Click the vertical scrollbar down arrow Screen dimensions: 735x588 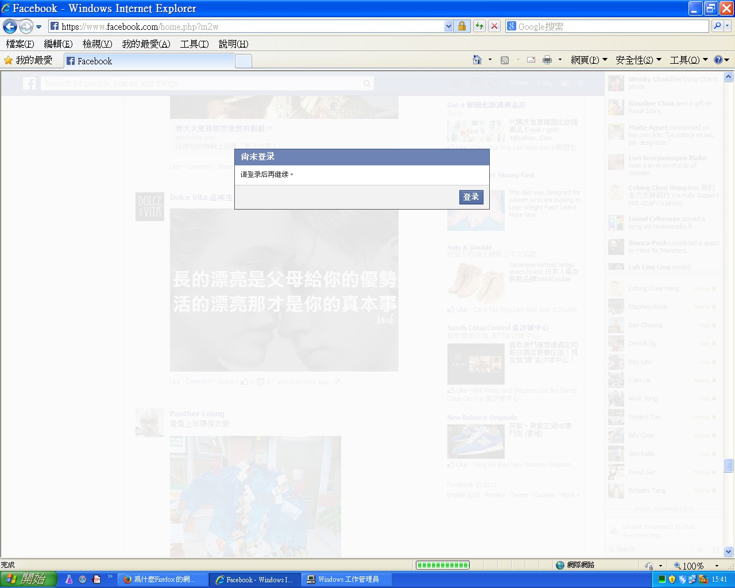(x=729, y=551)
